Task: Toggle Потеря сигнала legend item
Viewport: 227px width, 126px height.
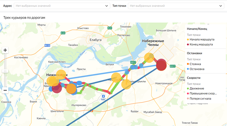Action: [199, 99]
